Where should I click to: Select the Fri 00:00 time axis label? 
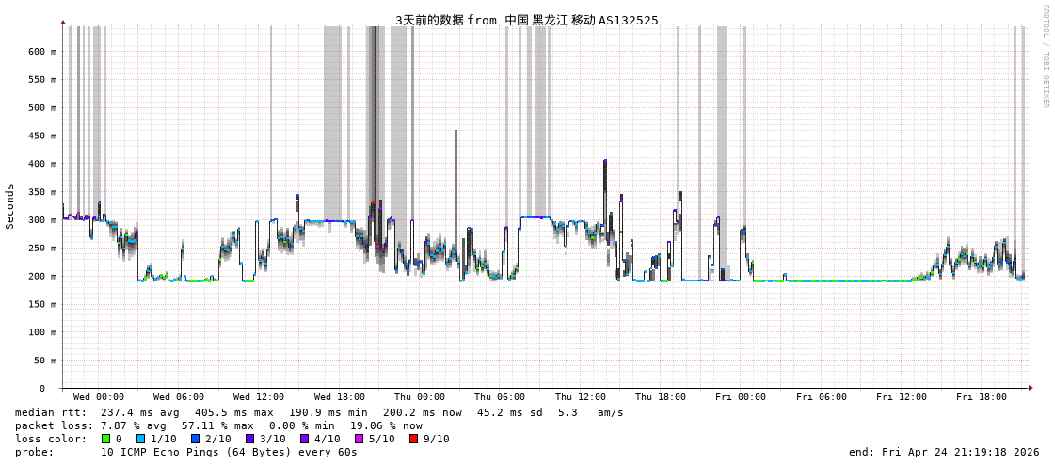[x=741, y=397]
